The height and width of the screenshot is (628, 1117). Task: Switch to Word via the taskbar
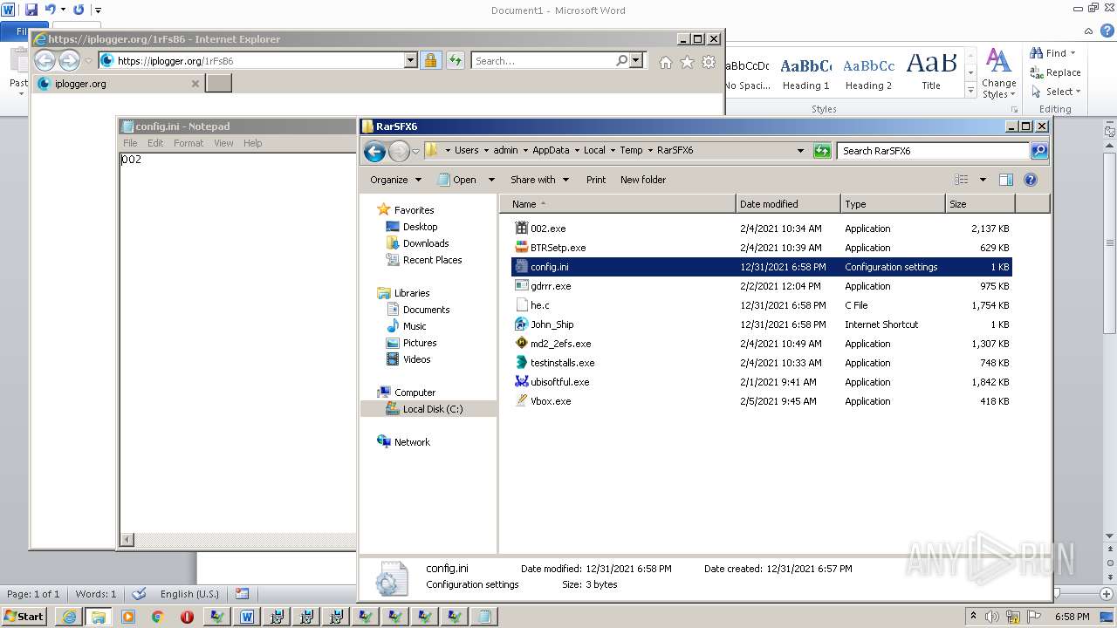click(x=246, y=617)
